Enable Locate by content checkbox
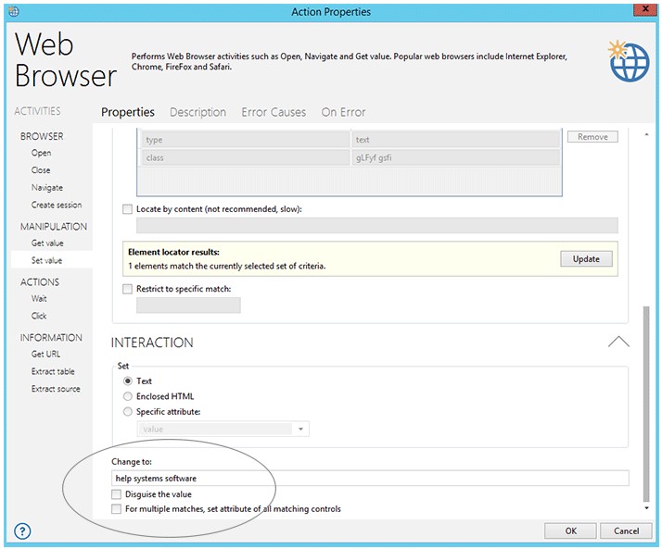The image size is (662, 549). 127,209
